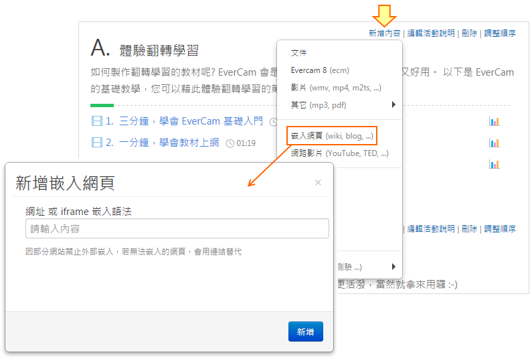Viewport: 532px width, 361px height.
Task: Click the third bar chart statistics icon
Action: (495, 164)
